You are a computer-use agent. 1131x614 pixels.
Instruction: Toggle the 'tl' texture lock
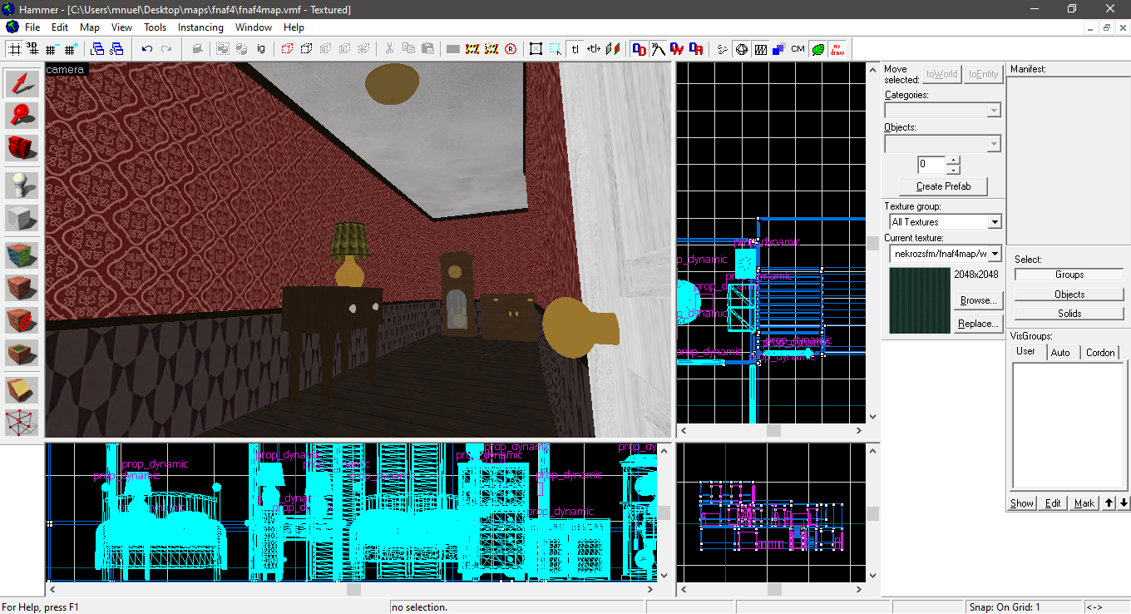(575, 49)
